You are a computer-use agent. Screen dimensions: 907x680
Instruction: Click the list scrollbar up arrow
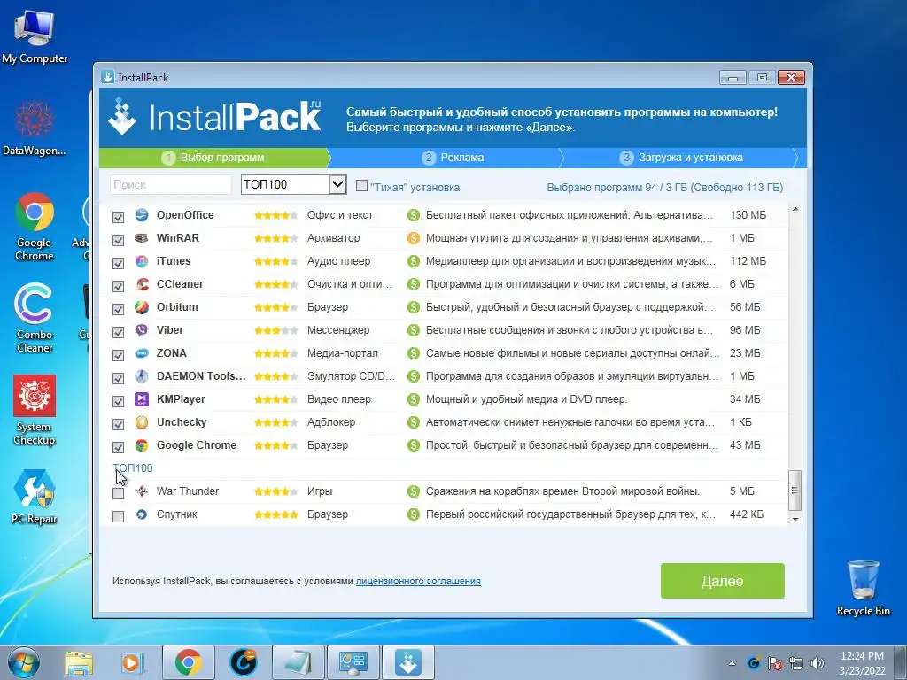coord(795,209)
